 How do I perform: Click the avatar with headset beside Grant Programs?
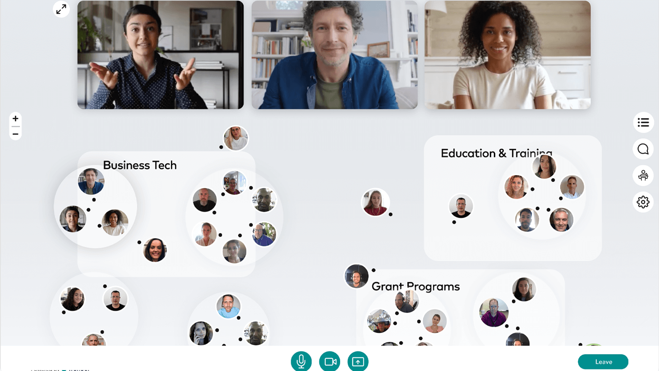356,276
